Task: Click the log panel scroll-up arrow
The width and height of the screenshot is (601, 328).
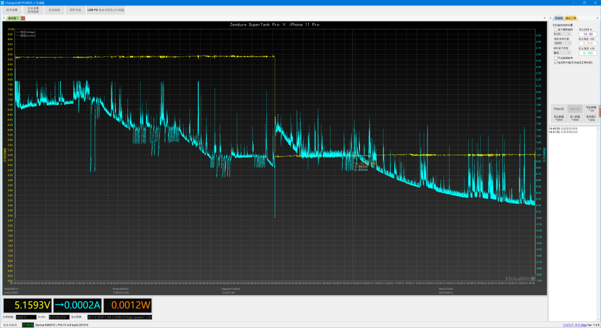Action: coord(597,129)
